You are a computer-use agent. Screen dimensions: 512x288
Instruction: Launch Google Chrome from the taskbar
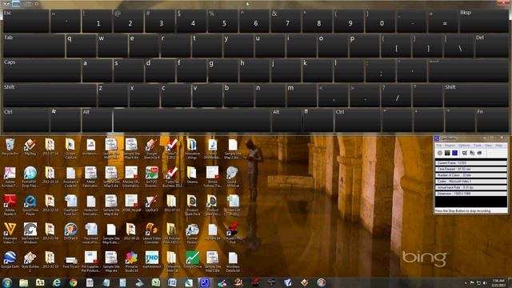pos(73,282)
